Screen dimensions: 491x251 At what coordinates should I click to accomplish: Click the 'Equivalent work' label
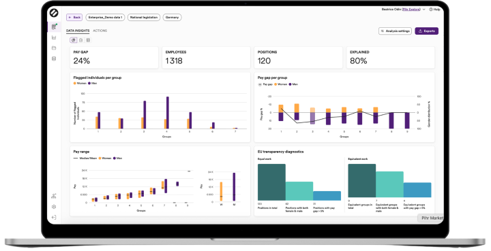(358, 159)
